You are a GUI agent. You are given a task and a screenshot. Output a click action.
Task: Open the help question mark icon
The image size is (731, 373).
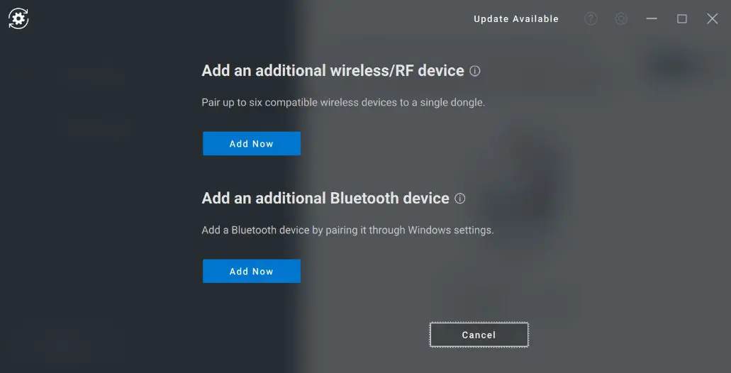click(591, 19)
